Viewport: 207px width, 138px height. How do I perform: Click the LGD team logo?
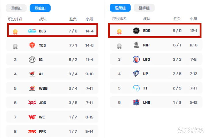click(136, 60)
